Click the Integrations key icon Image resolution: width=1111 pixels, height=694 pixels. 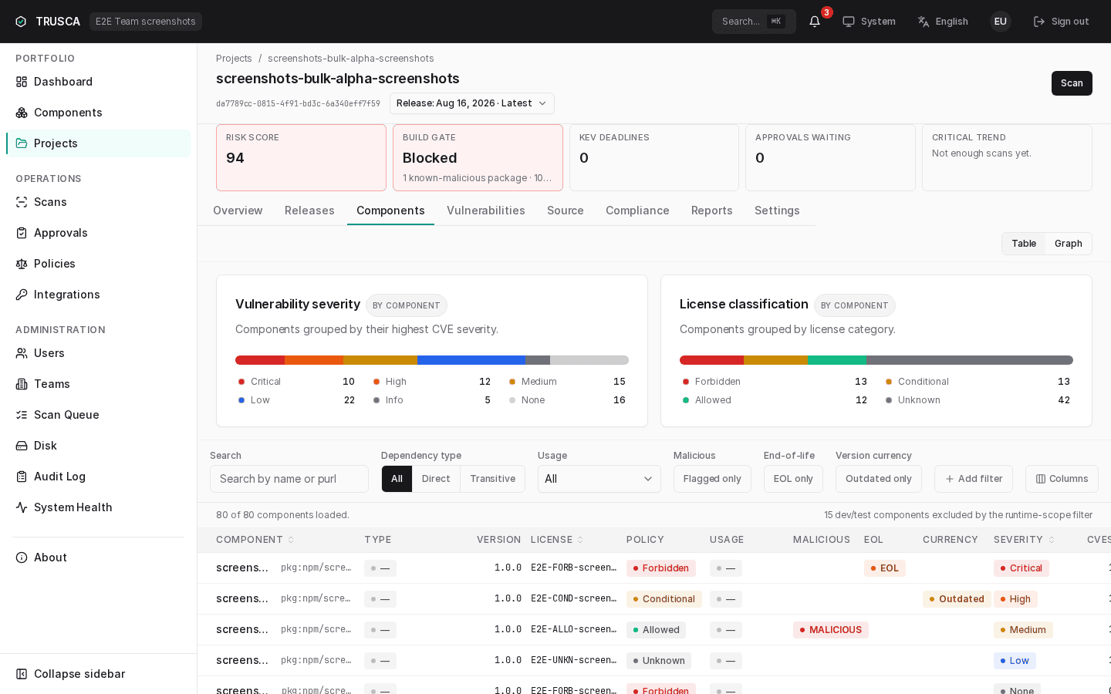tap(22, 295)
